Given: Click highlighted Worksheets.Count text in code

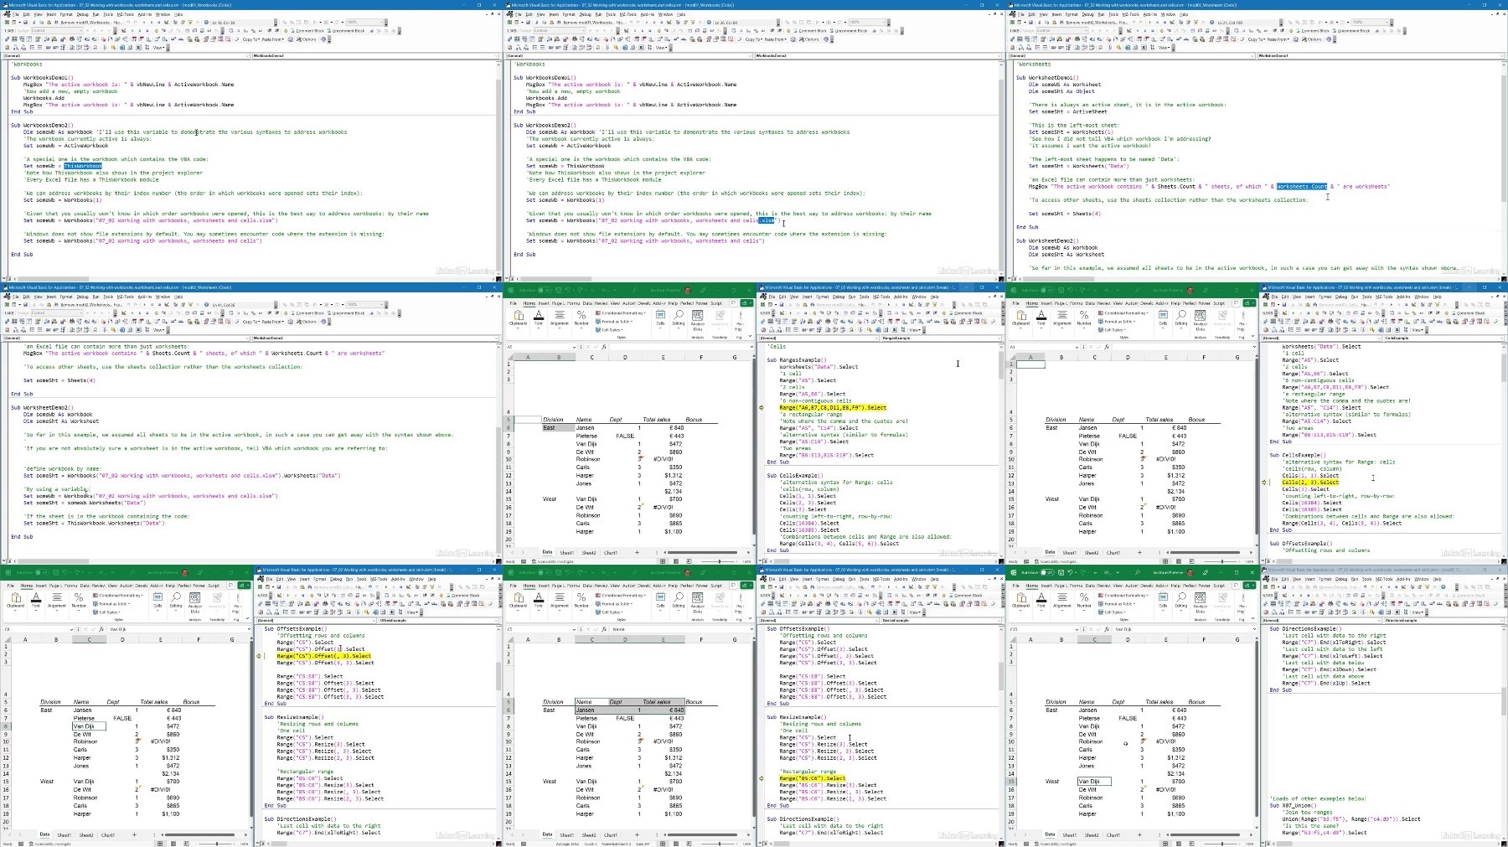Looking at the screenshot, I should (x=1301, y=186).
